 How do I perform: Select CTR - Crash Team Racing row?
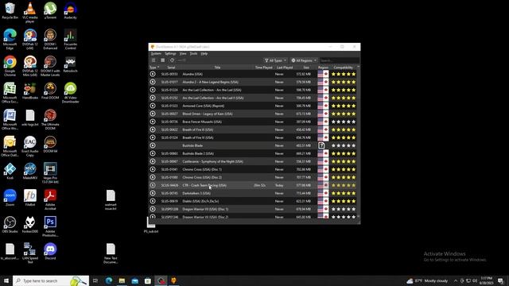pyautogui.click(x=253, y=185)
